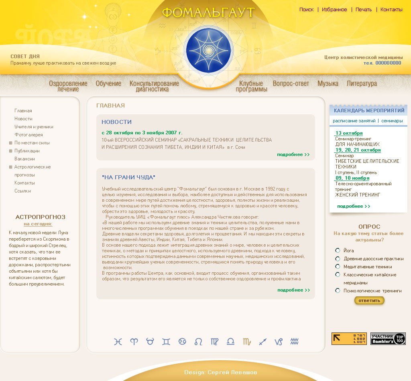Click the Печать header link

click(x=364, y=10)
